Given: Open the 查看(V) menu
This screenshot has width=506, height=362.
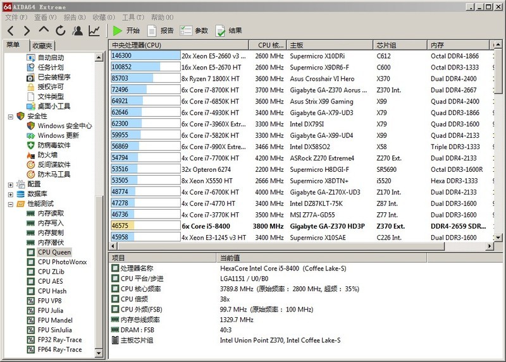Looking at the screenshot, I should tap(46, 17).
